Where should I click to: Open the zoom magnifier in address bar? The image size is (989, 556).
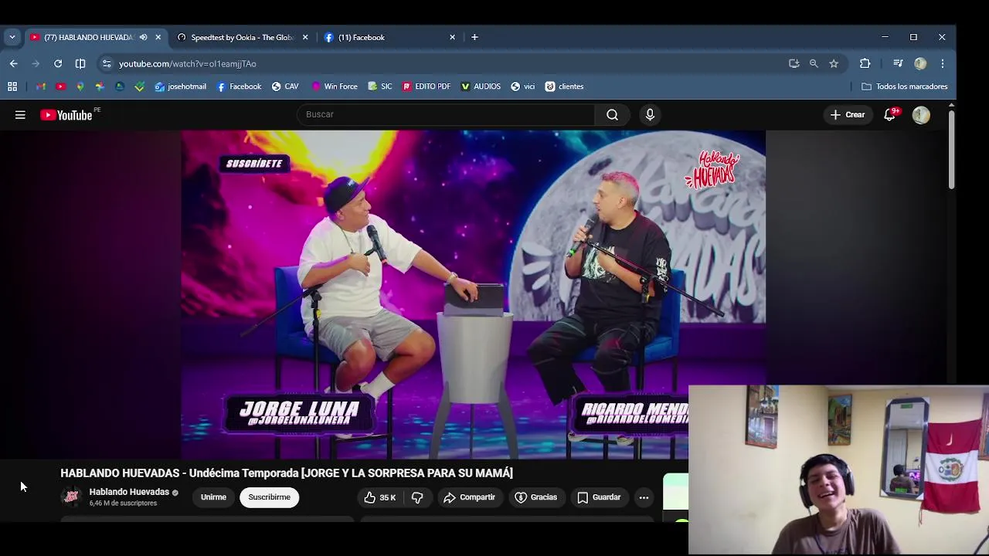tap(814, 63)
